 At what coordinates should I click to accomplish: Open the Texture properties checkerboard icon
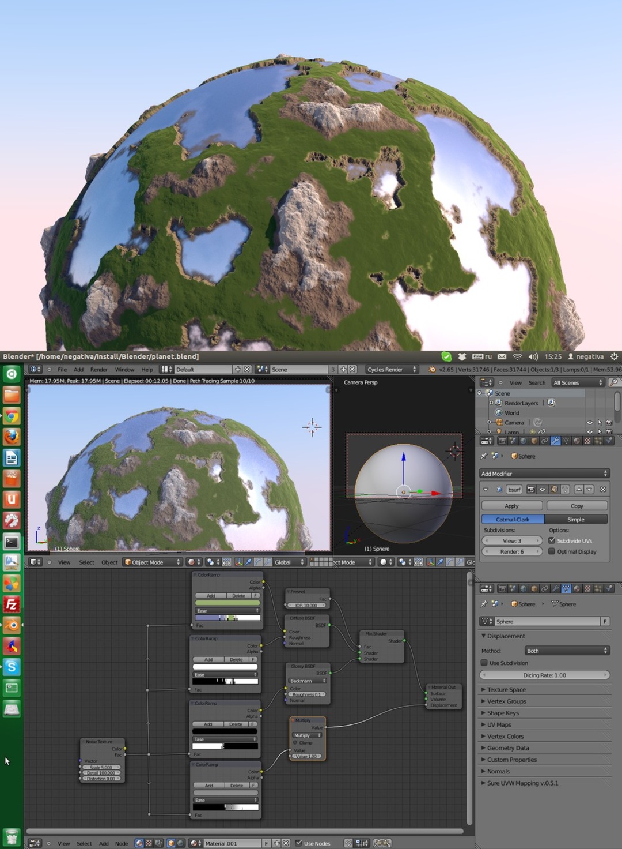point(587,441)
